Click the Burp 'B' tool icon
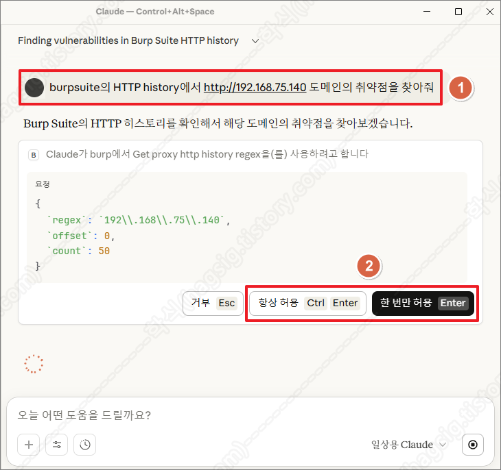This screenshot has height=470, width=501. [x=34, y=155]
